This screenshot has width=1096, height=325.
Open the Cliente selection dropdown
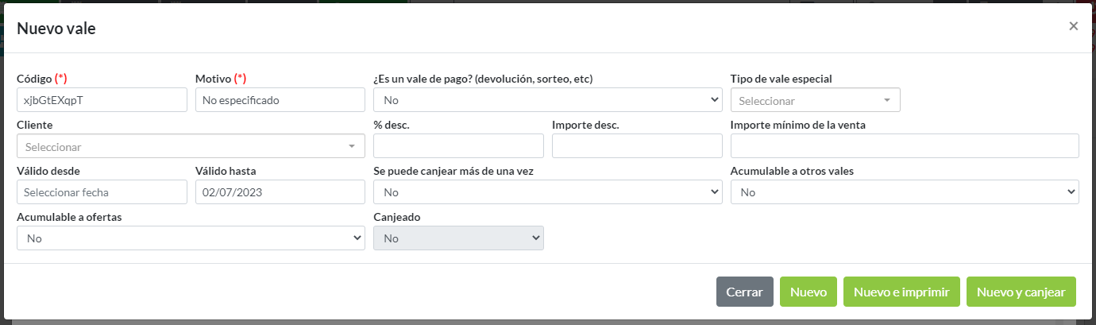coord(191,146)
